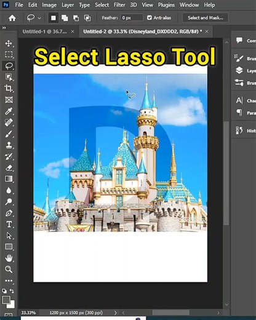Open the Filter menu
This screenshot has height=320, width=256.
pyautogui.click(x=119, y=5)
